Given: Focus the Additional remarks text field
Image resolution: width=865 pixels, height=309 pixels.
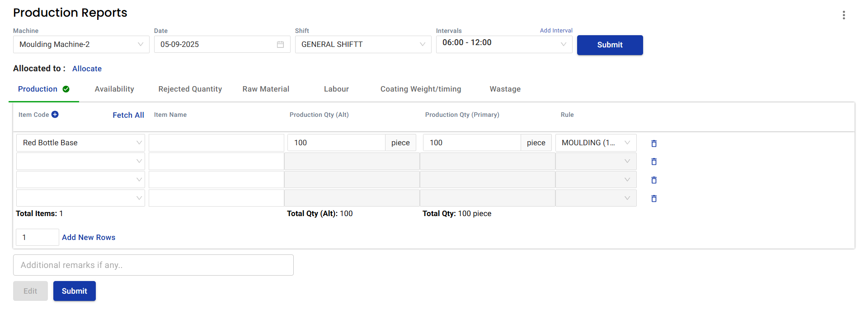Looking at the screenshot, I should coord(153,265).
